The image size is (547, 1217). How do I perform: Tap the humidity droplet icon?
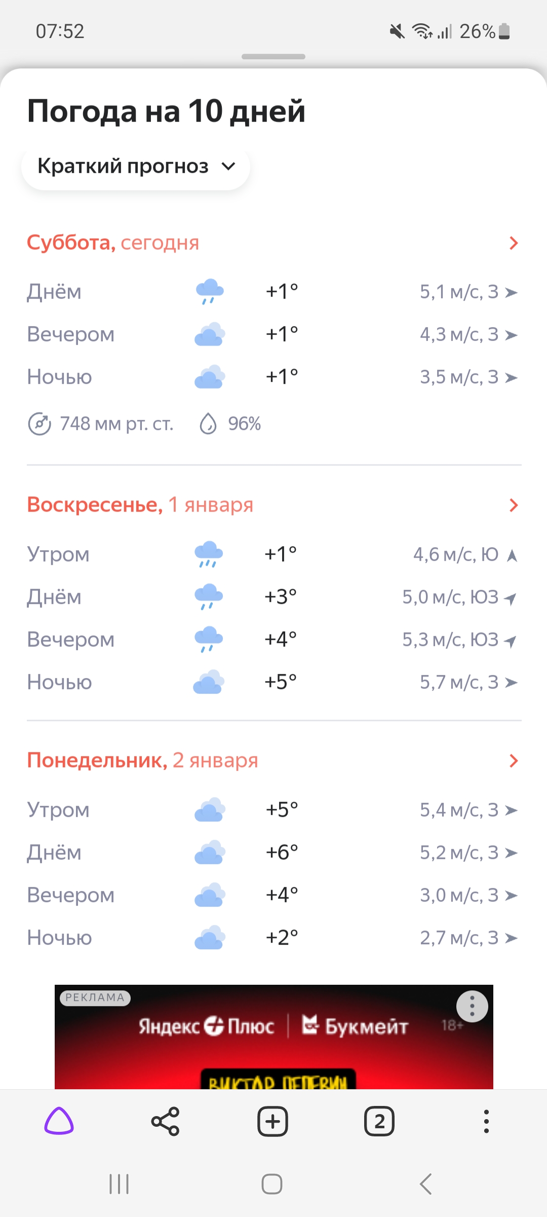click(x=208, y=424)
